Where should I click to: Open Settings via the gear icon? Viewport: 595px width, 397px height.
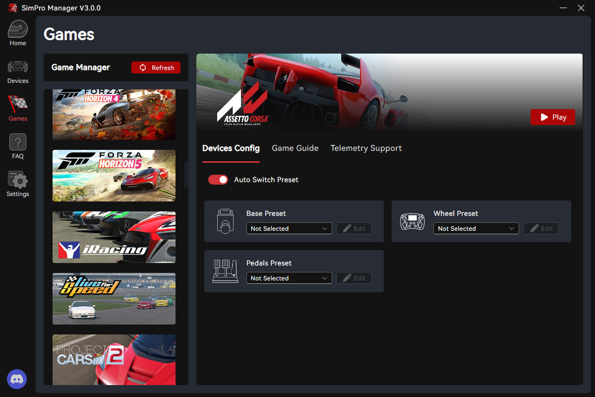(x=18, y=180)
